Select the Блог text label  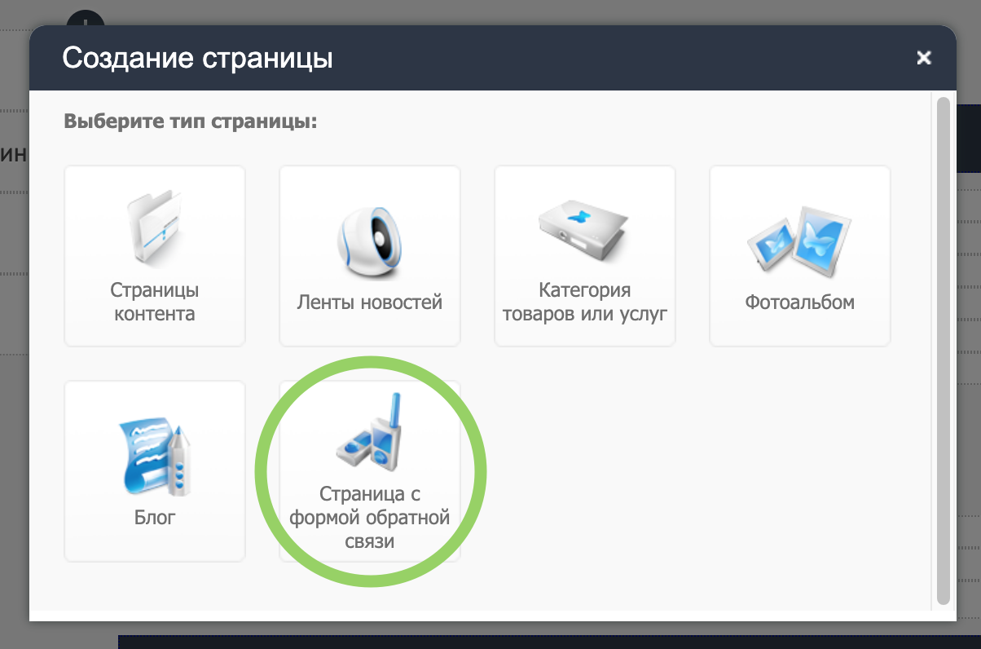pos(155,517)
